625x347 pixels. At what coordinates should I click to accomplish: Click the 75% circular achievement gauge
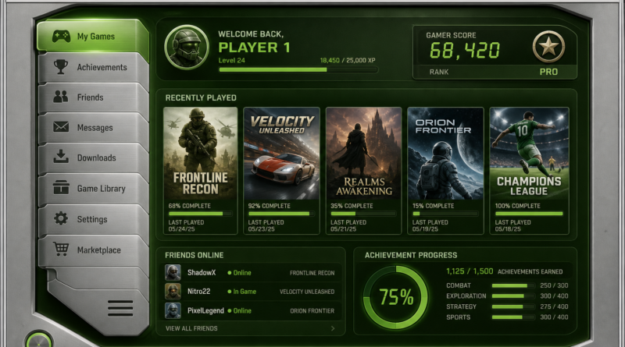pos(396,297)
